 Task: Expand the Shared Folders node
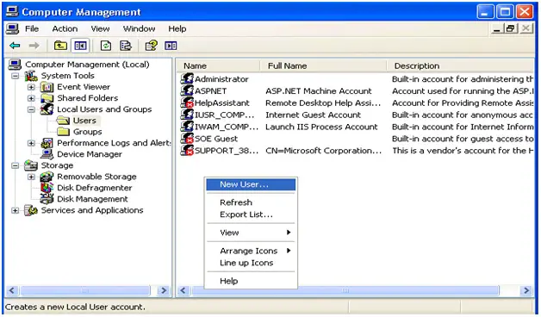point(31,98)
